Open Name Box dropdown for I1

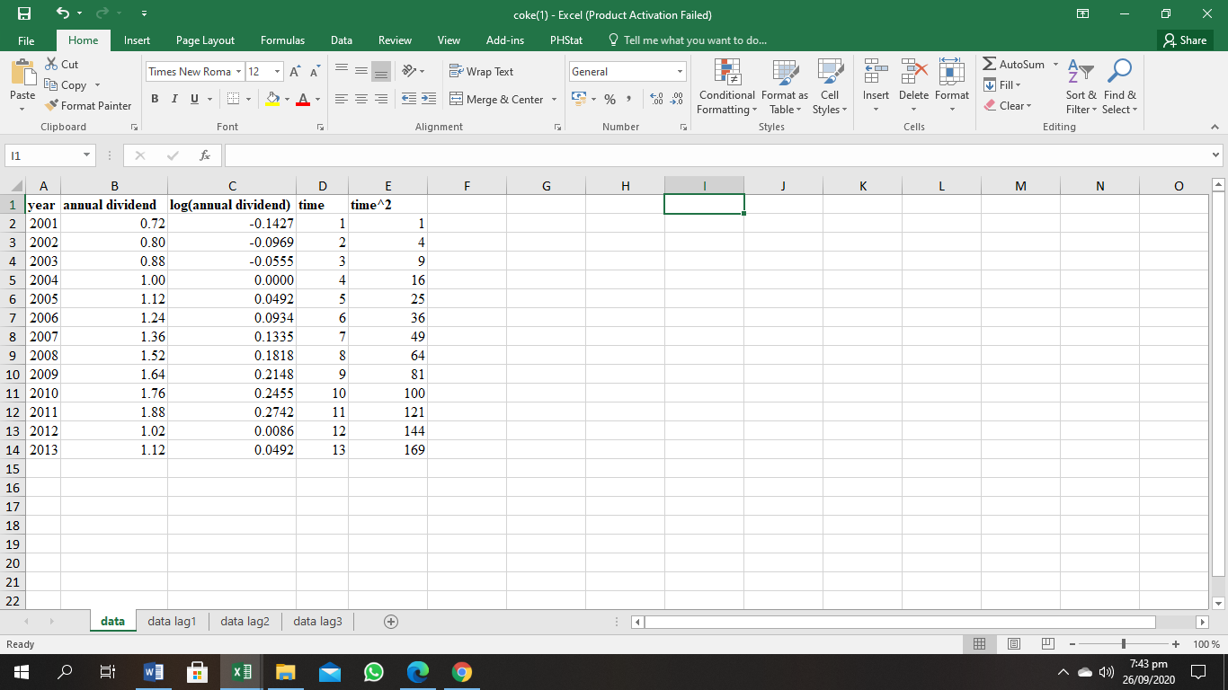(86, 155)
